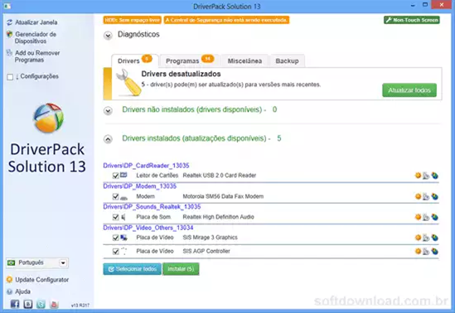Viewport: 455px width, 313px height.
Task: Collapse the Diagnósticos section arrow
Action: click(x=108, y=36)
